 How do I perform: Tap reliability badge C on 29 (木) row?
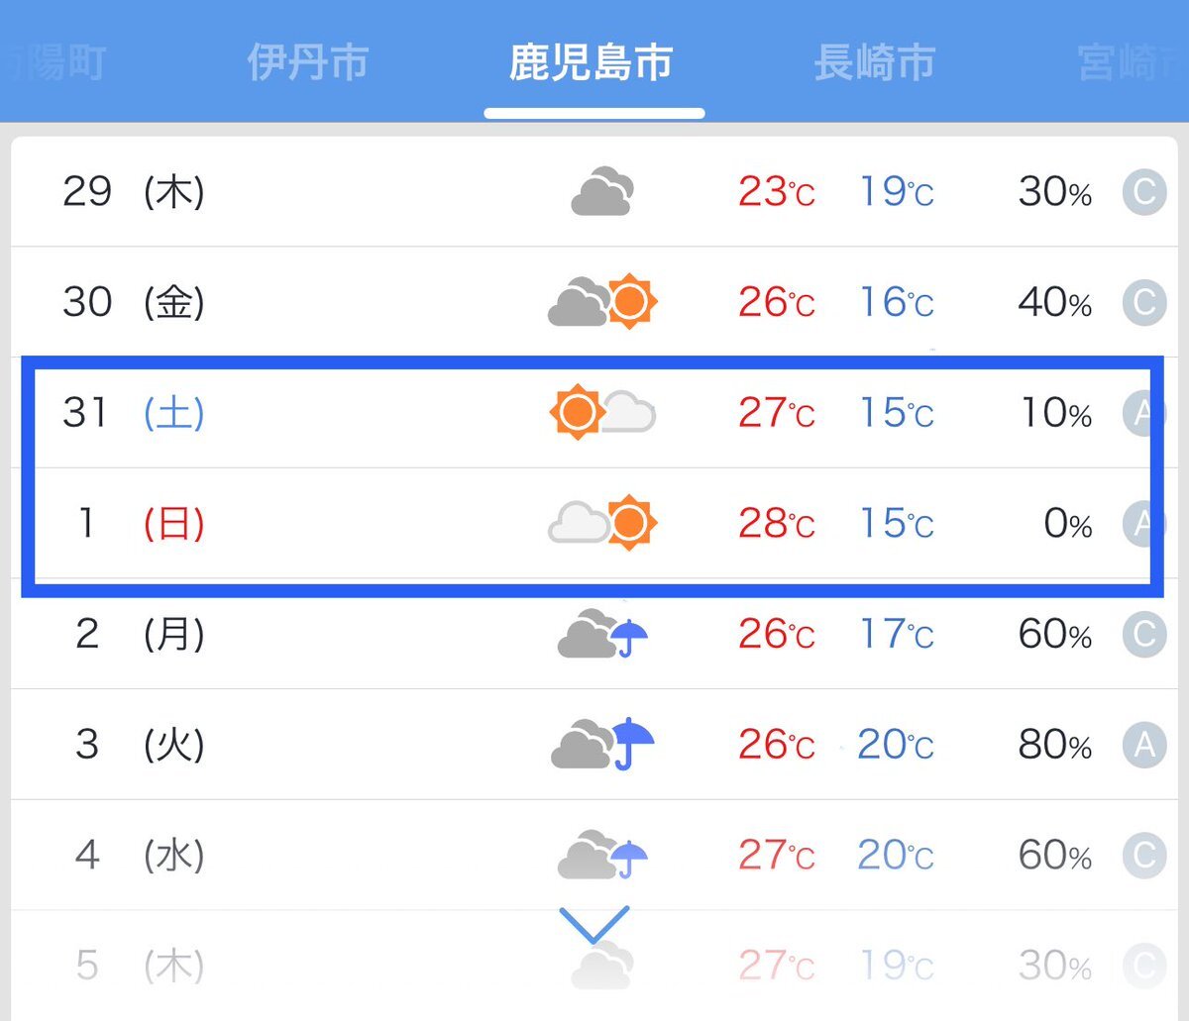(1144, 191)
